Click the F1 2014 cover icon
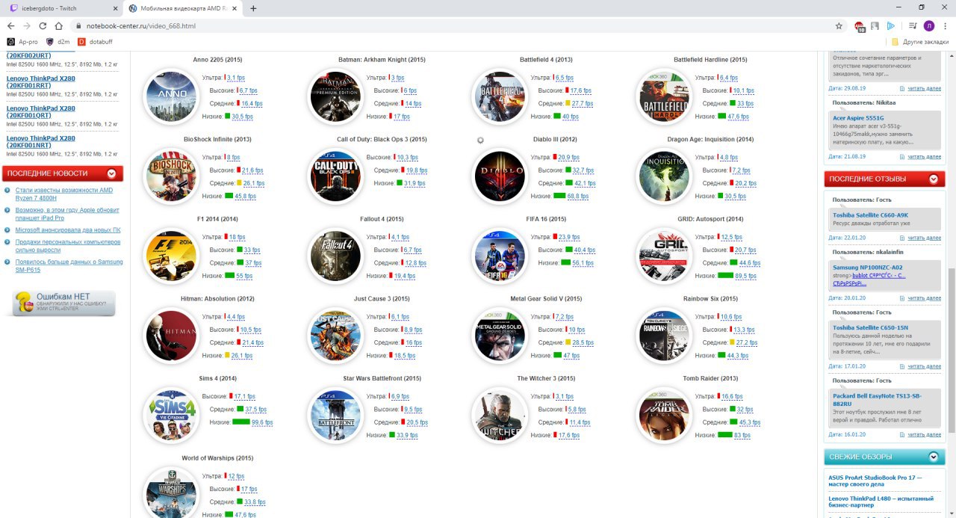Viewport: 956px width, 518px height. tap(171, 256)
